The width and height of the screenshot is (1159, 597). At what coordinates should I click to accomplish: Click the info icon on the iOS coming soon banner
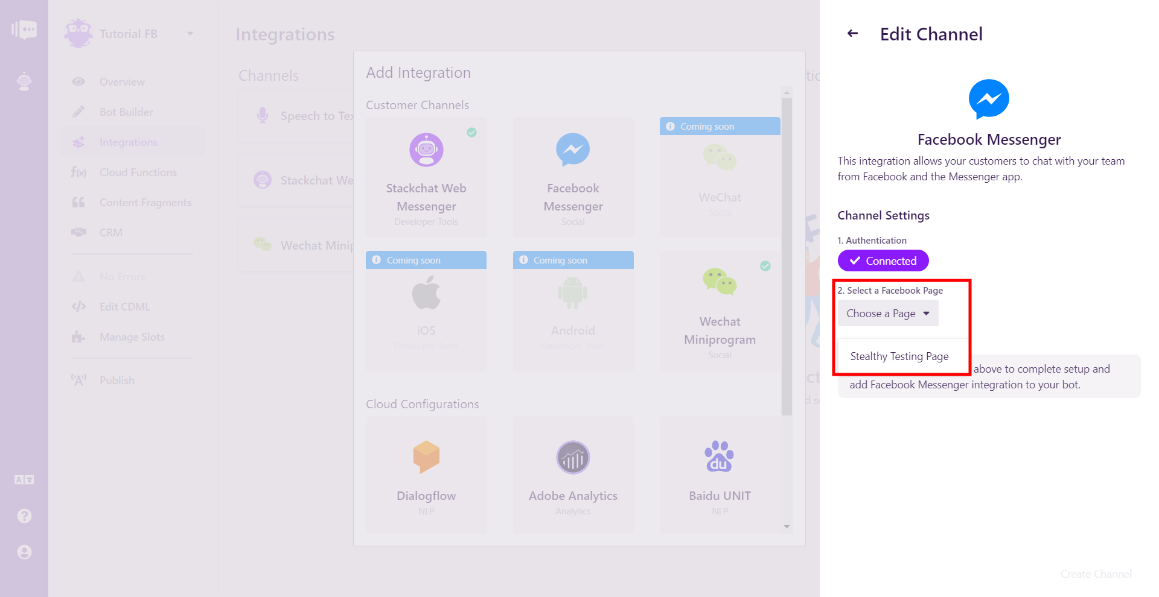point(377,260)
